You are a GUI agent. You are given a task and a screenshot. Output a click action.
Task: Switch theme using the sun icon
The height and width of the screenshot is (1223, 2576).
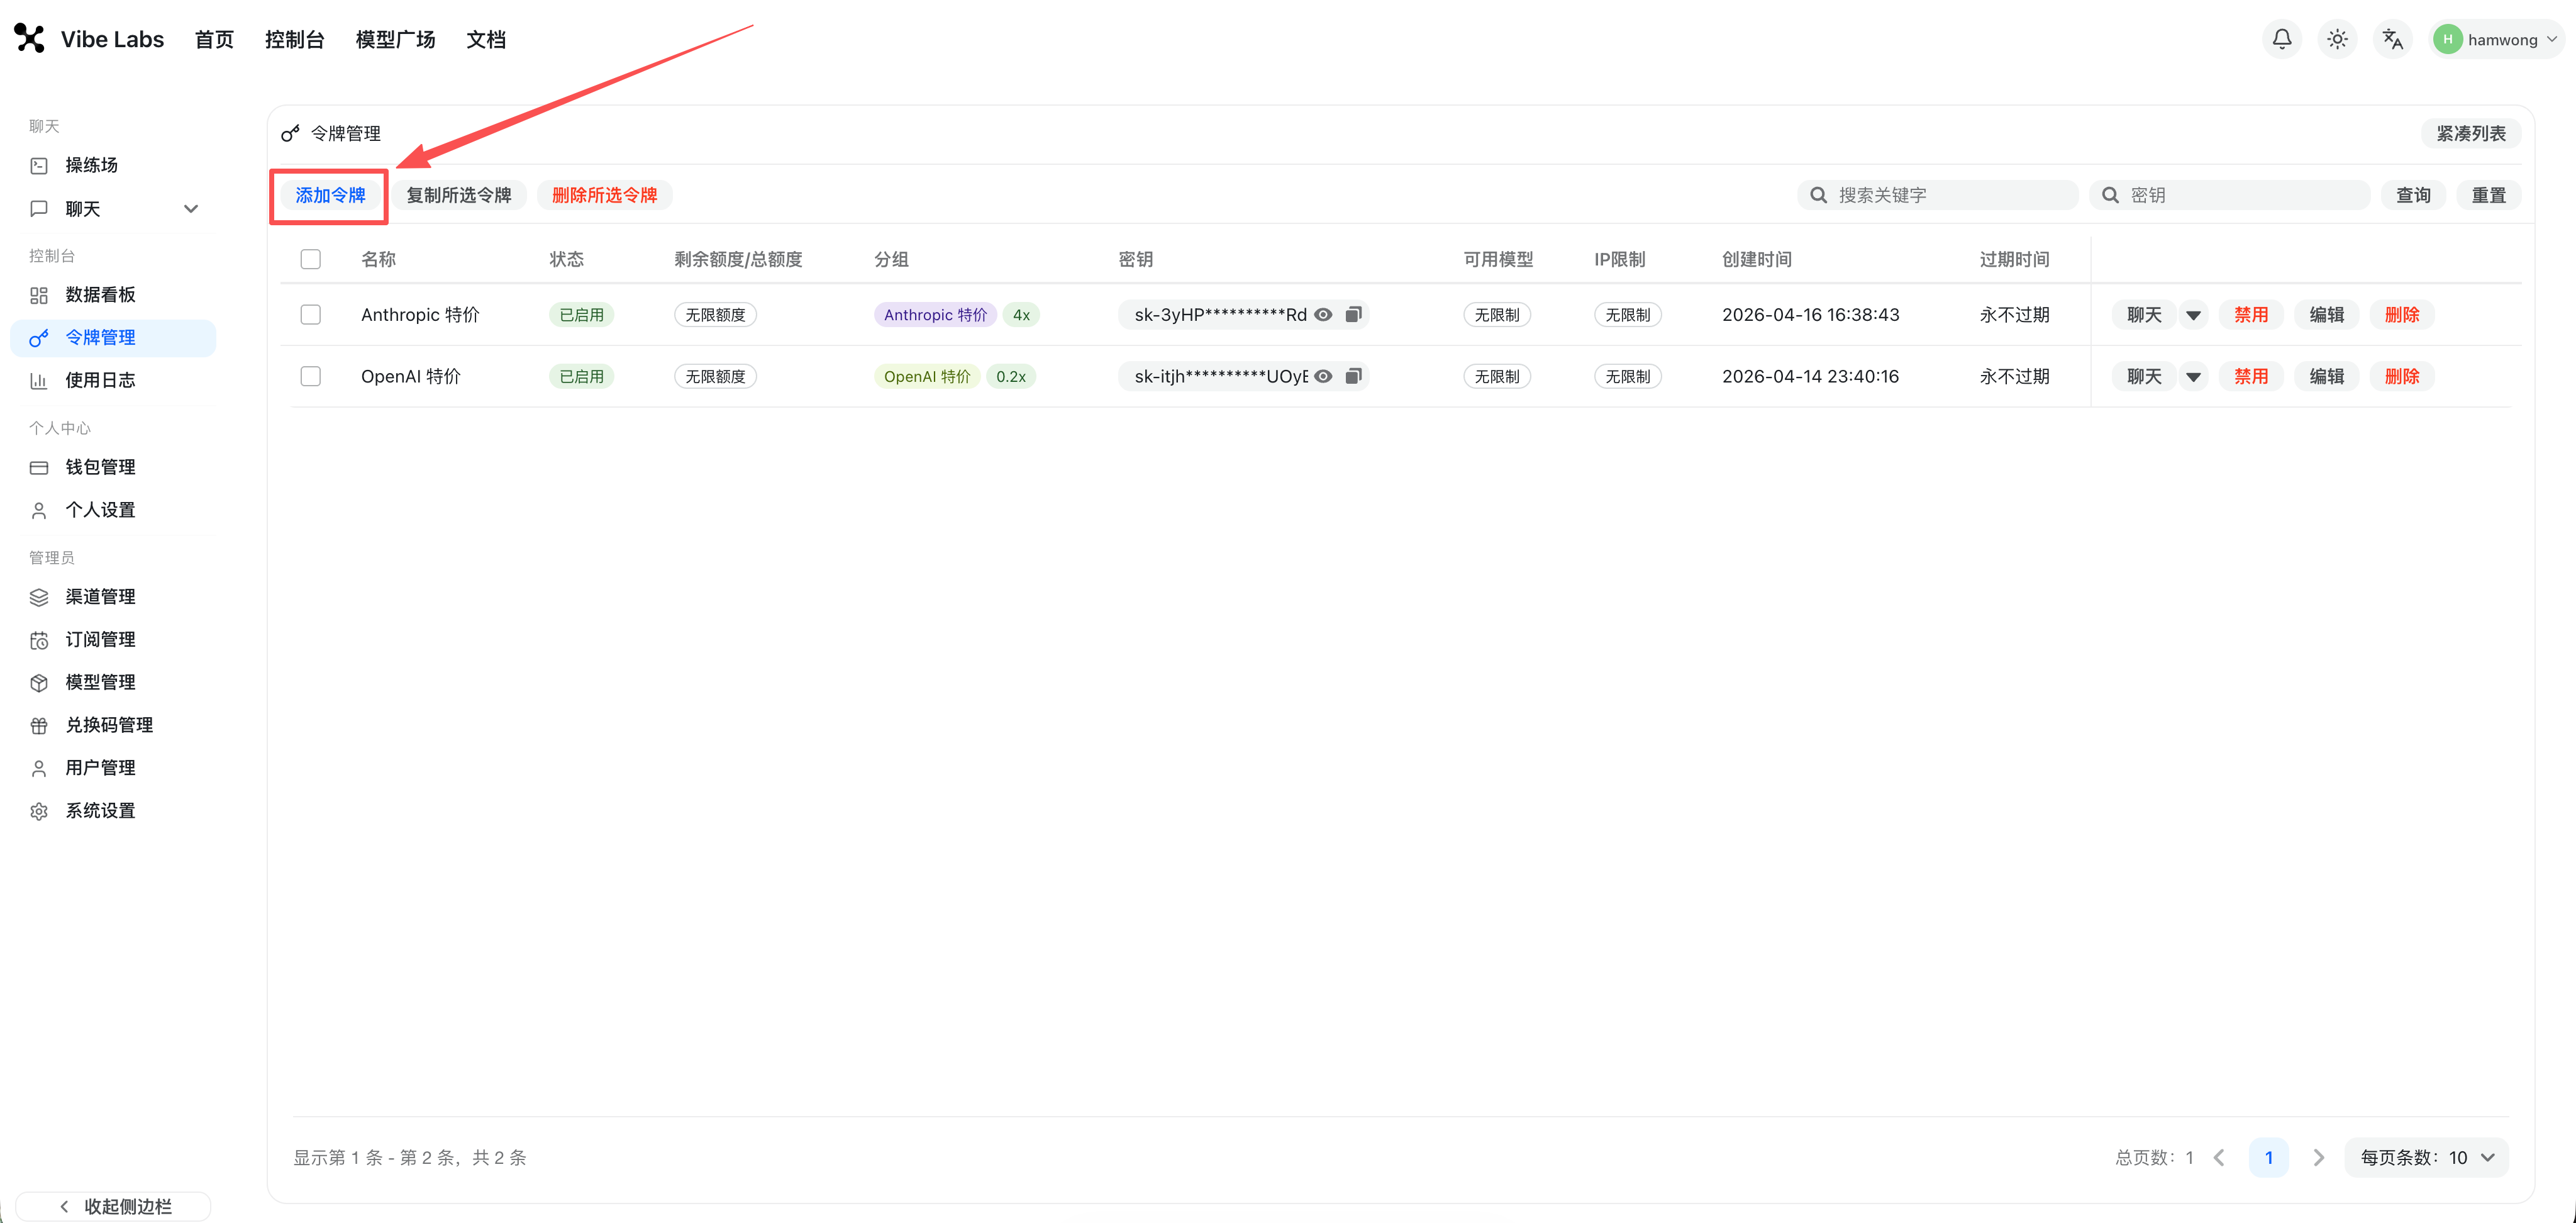point(2337,39)
